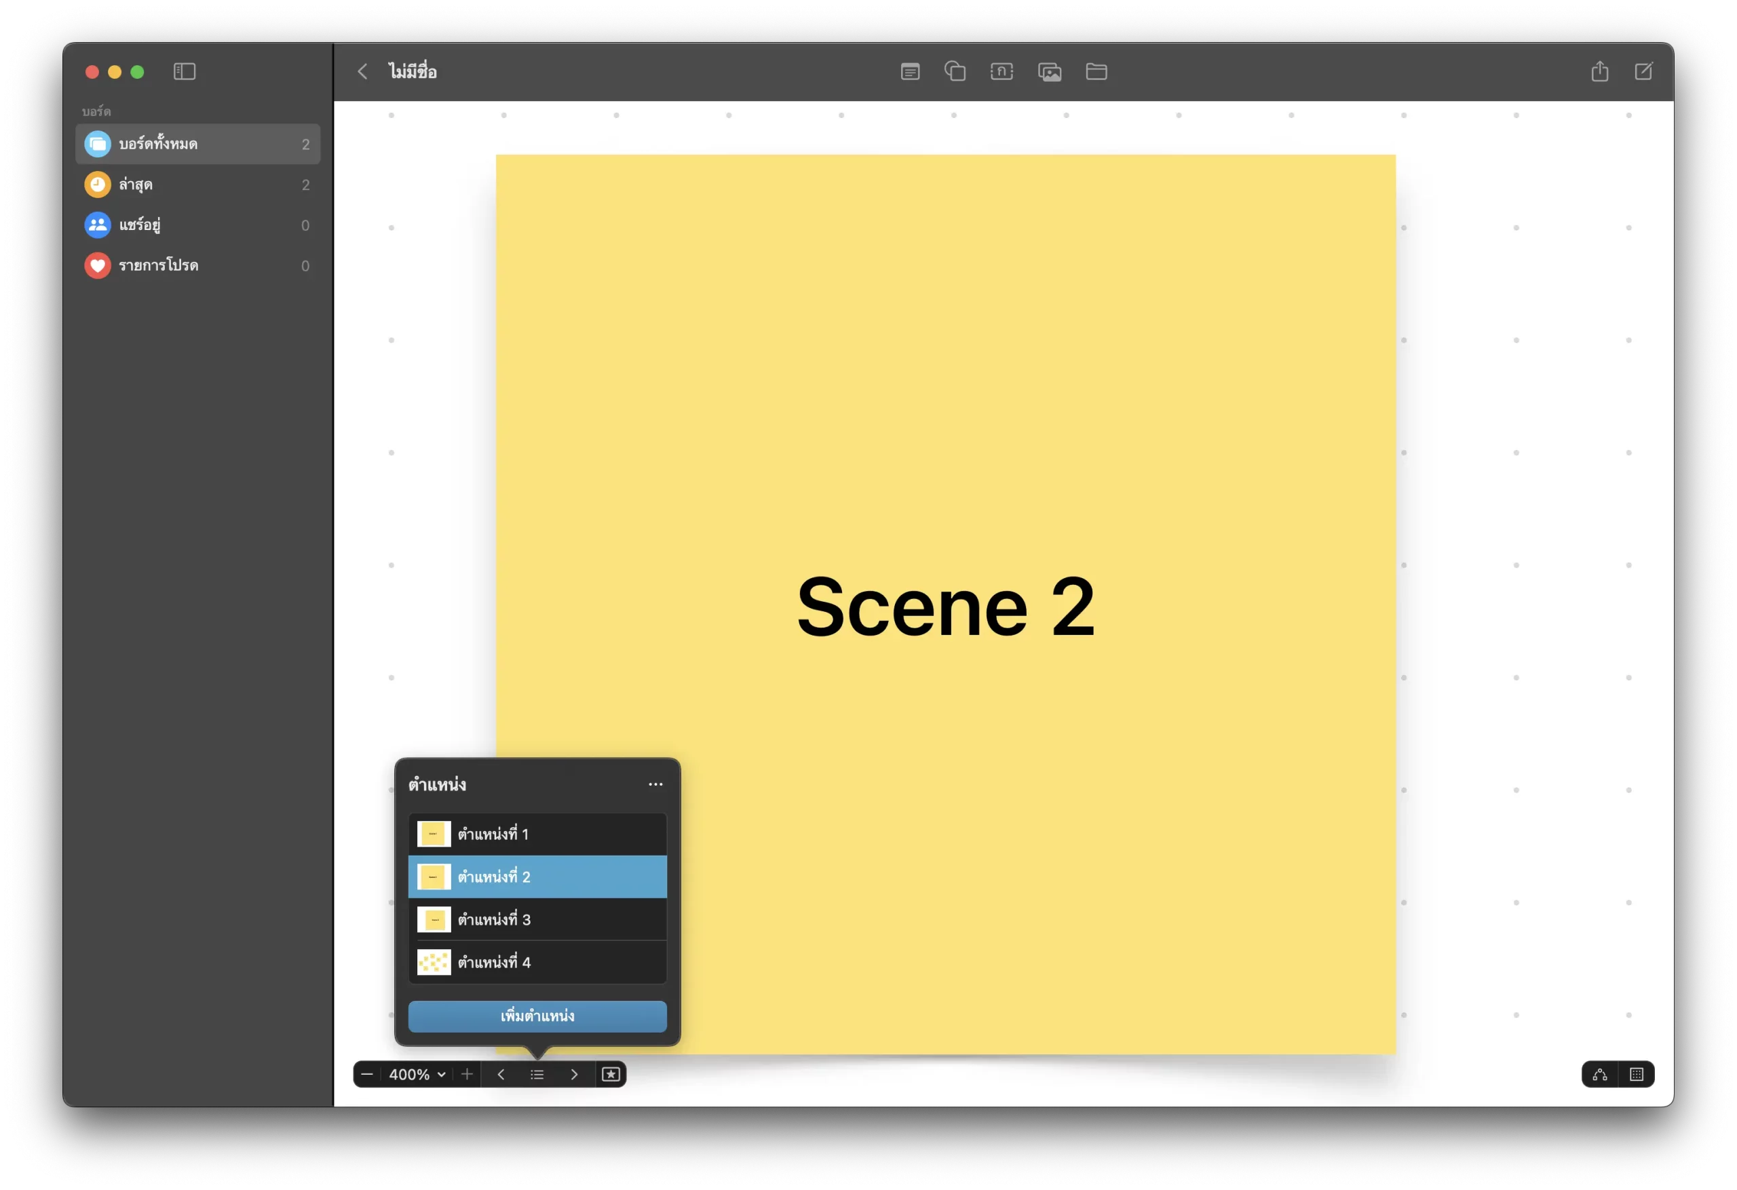
Task: Open the scenes panel more options menu
Action: coord(655,784)
